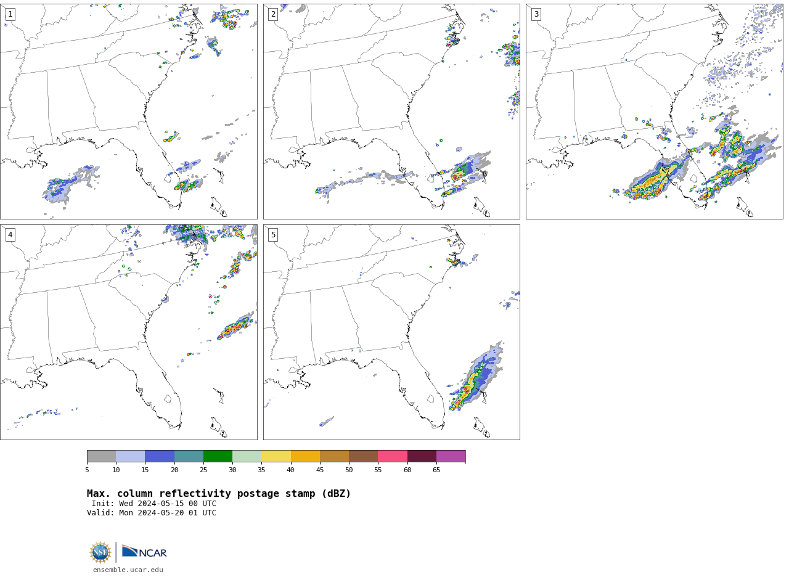Screen dimensions: 789x577
Task: Click the Max. column reflectivity title
Action: pos(219,494)
